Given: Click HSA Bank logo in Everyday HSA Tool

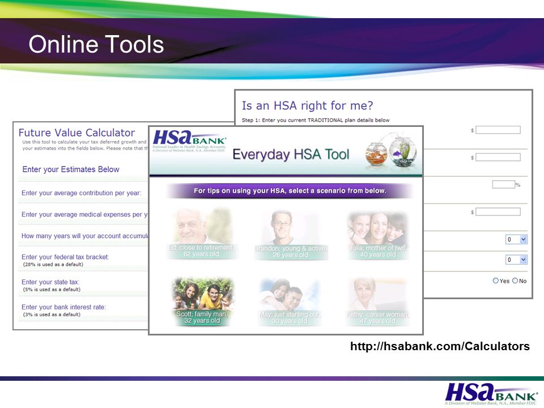Looking at the screenshot, I should click(x=189, y=141).
